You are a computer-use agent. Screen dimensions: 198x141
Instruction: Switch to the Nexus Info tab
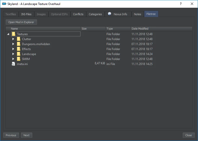pos(118,14)
